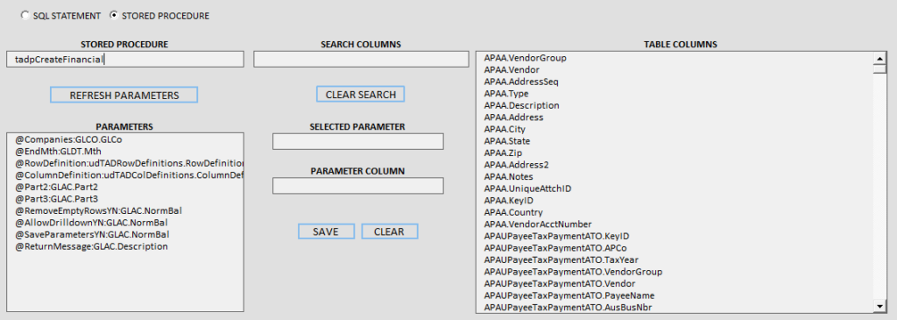Select APAUPayeeTaxPaymentATO.TaxYear column
This screenshot has height=320, width=897.
[x=675, y=260]
